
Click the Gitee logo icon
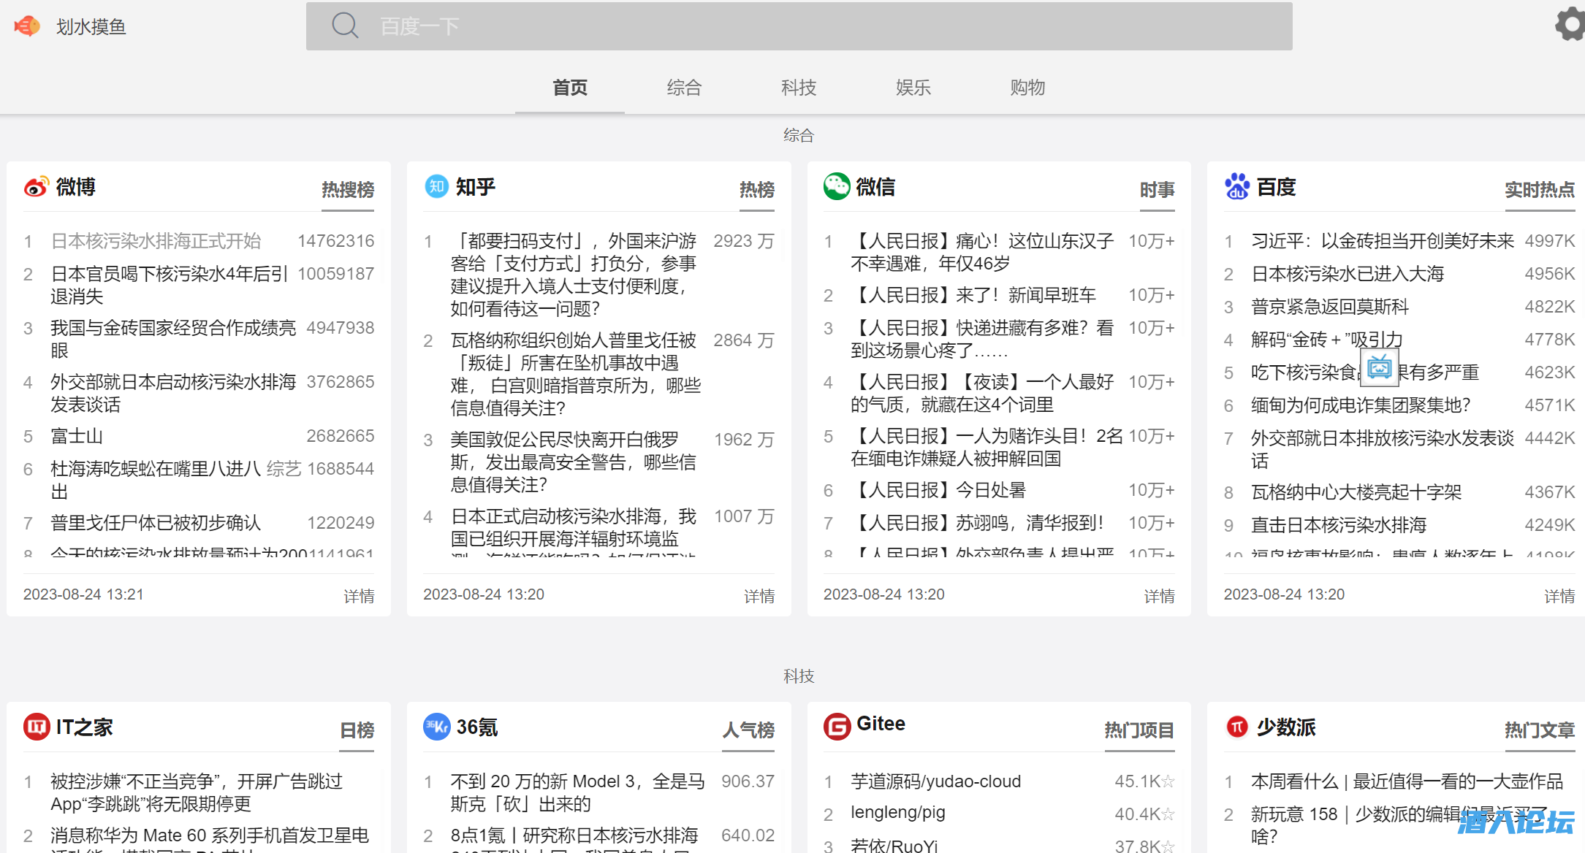click(837, 726)
